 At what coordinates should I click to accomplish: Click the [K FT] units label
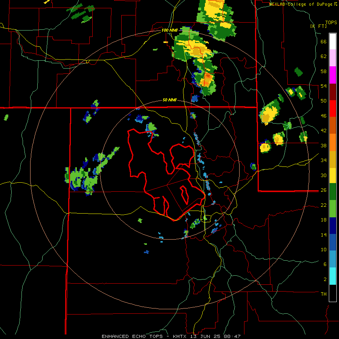click(x=318, y=26)
